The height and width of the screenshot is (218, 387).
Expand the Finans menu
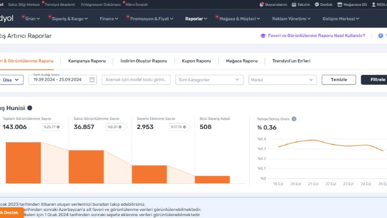tap(109, 19)
